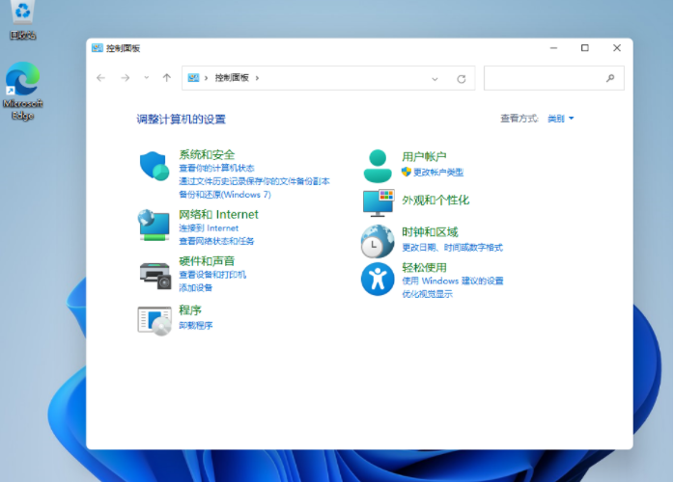Screen dimensions: 674x482
Task: Click the 系统和安全 shield icon
Action: click(x=154, y=167)
